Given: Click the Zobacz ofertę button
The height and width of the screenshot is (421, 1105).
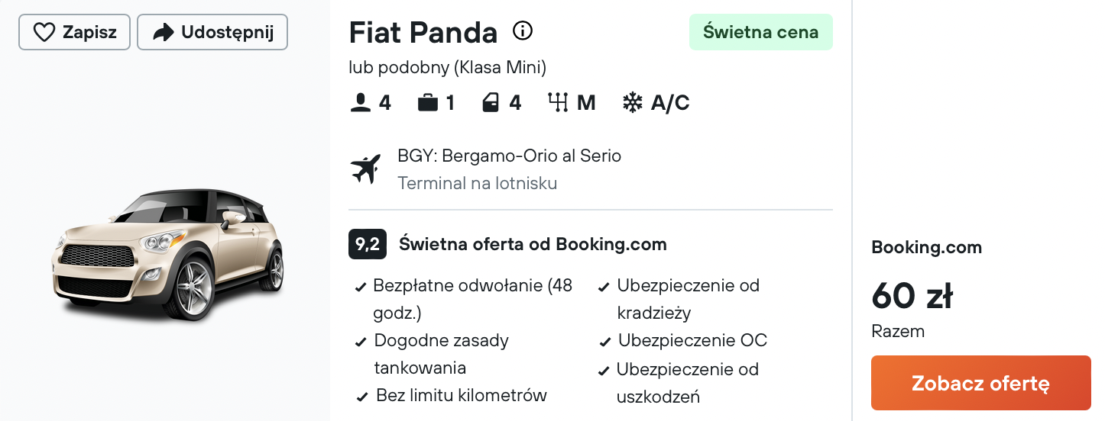Looking at the screenshot, I should 981,383.
